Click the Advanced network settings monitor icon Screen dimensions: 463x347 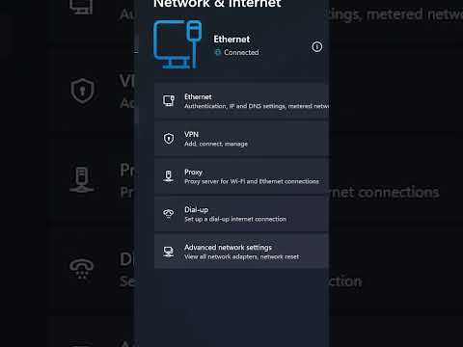169,252
